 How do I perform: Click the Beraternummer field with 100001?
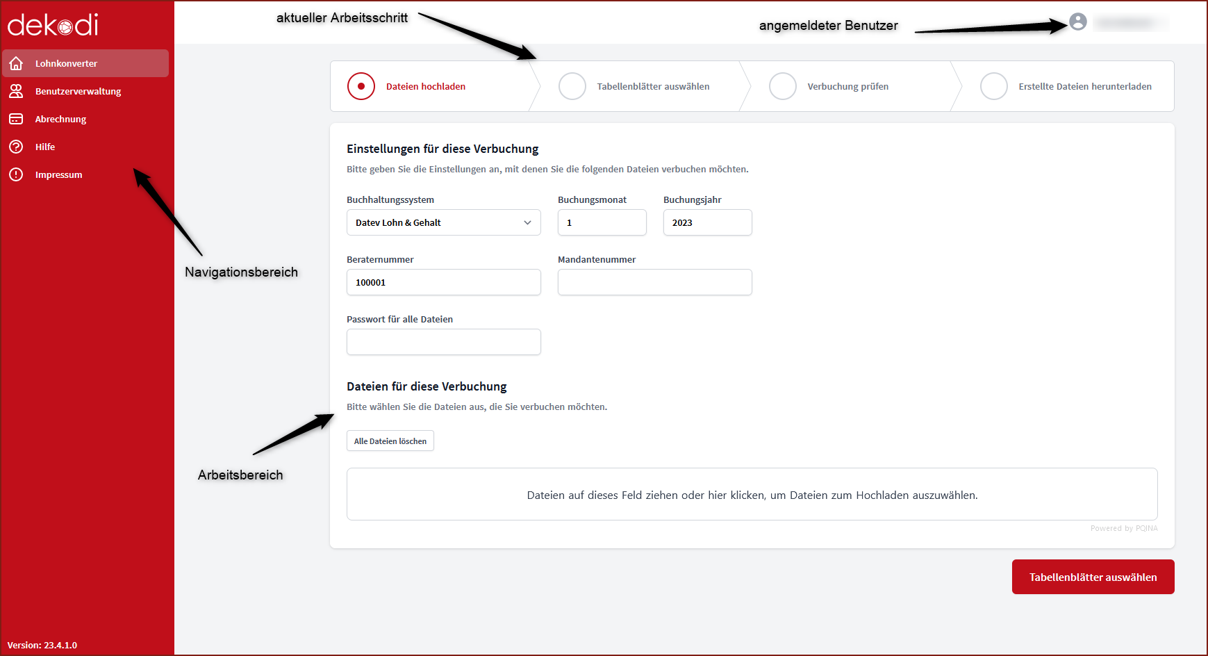click(x=444, y=282)
